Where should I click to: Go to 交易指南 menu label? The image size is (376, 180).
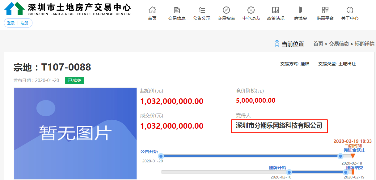[x=226, y=18]
